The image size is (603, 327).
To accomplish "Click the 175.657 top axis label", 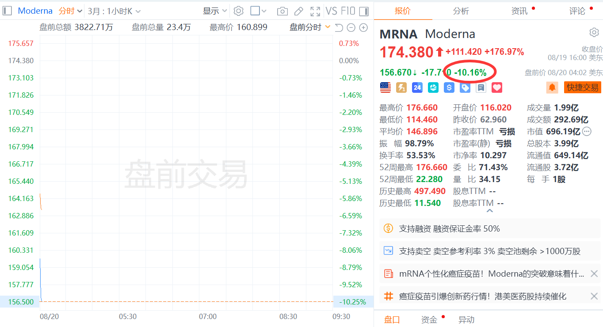I will tap(21, 43).
